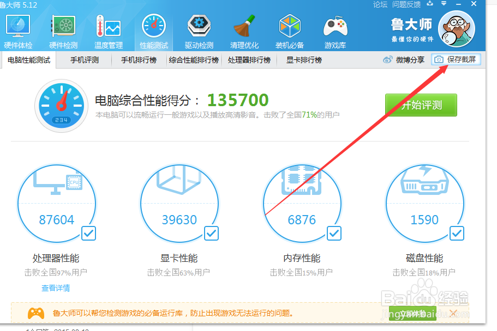The height and width of the screenshot is (331, 497).
Task: Open the 温度管理 temperature management icon
Action: [109, 32]
